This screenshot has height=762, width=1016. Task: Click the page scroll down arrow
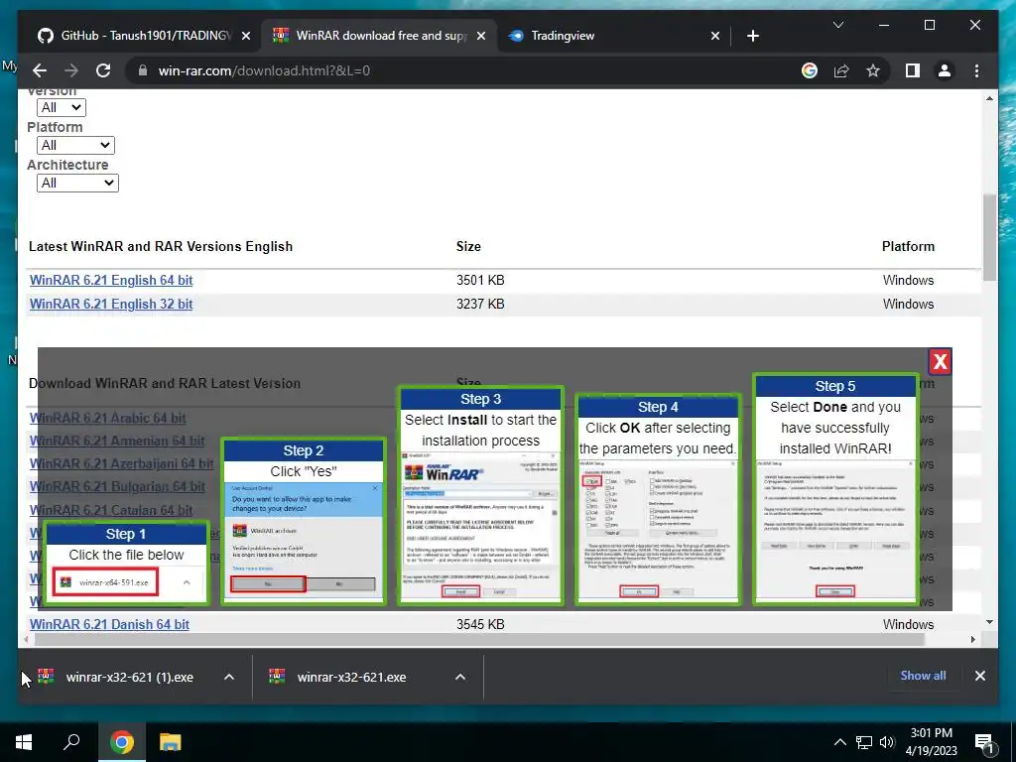[989, 622]
